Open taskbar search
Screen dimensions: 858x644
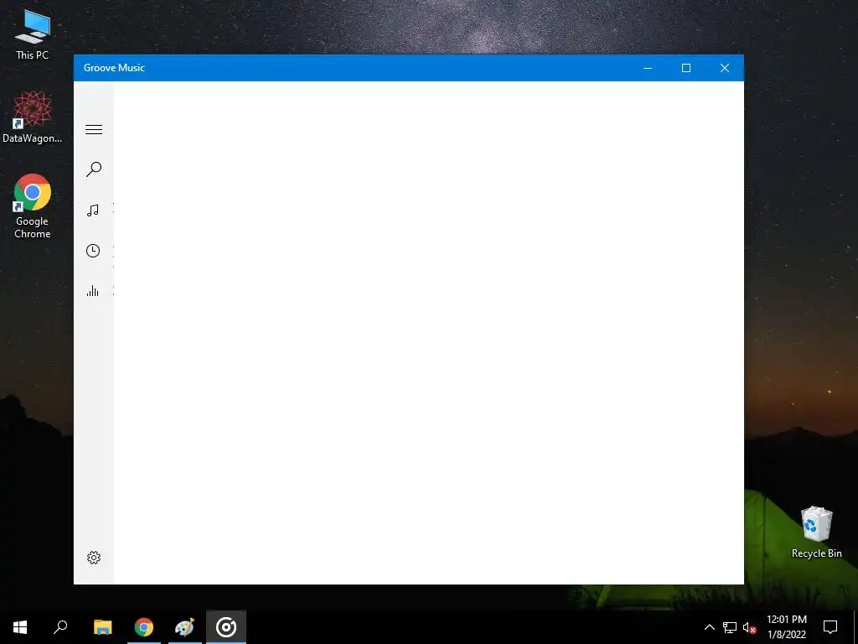tap(60, 627)
